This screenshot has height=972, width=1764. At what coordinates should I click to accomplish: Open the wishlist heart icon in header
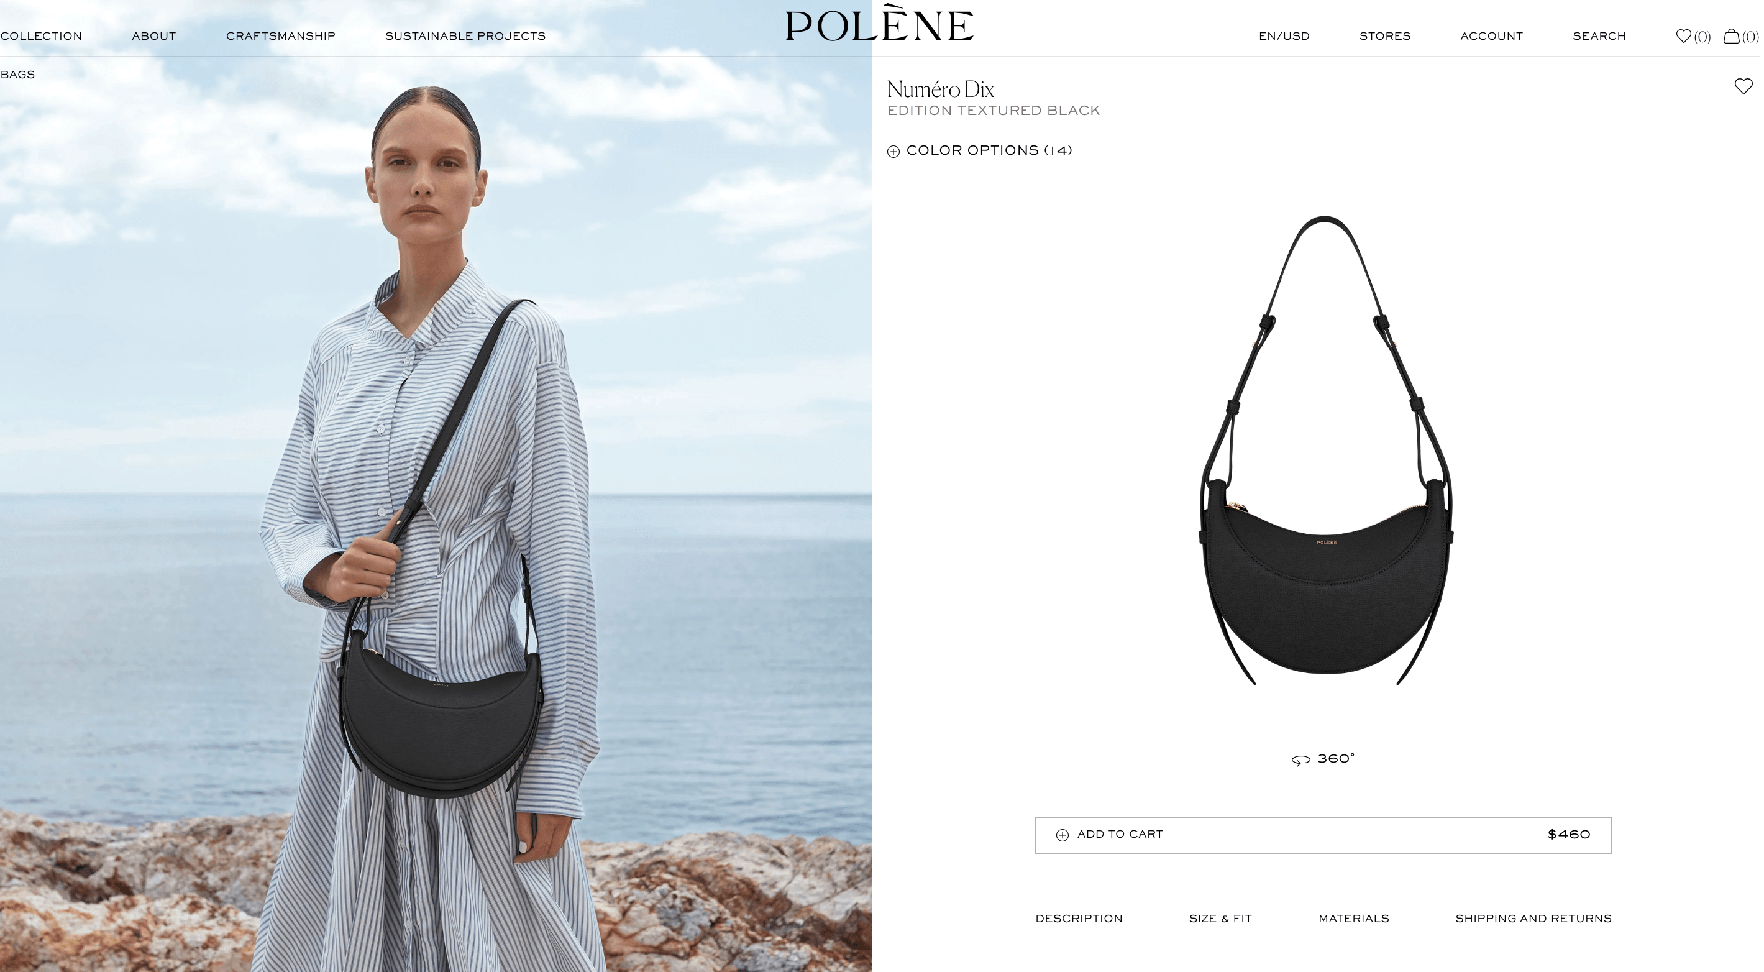point(1683,36)
